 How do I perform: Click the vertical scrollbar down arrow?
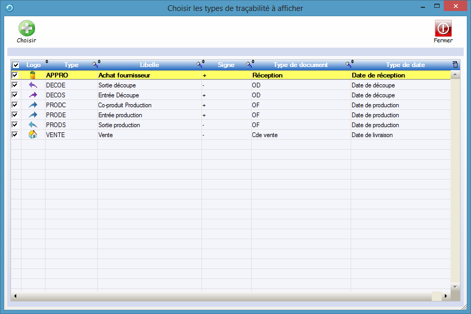pos(455,287)
